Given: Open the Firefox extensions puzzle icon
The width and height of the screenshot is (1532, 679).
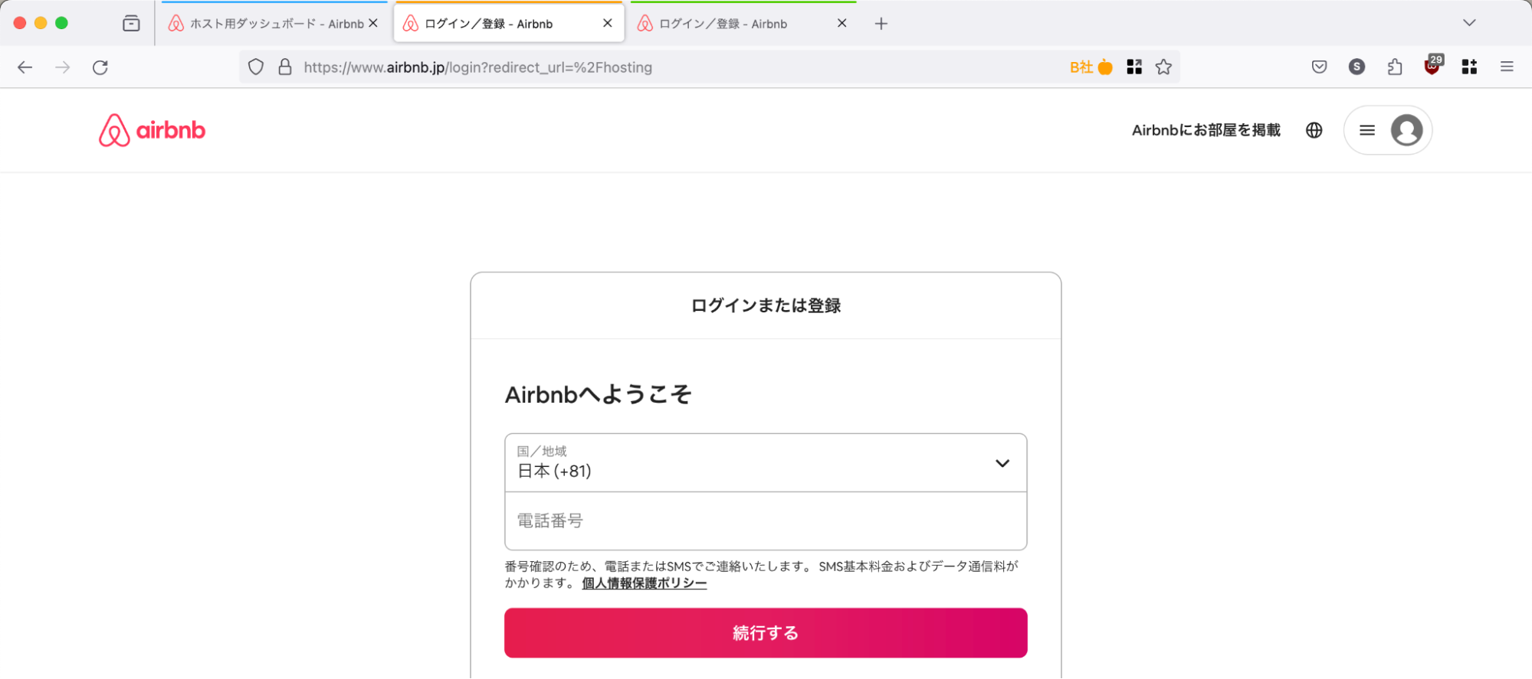Looking at the screenshot, I should point(1395,67).
